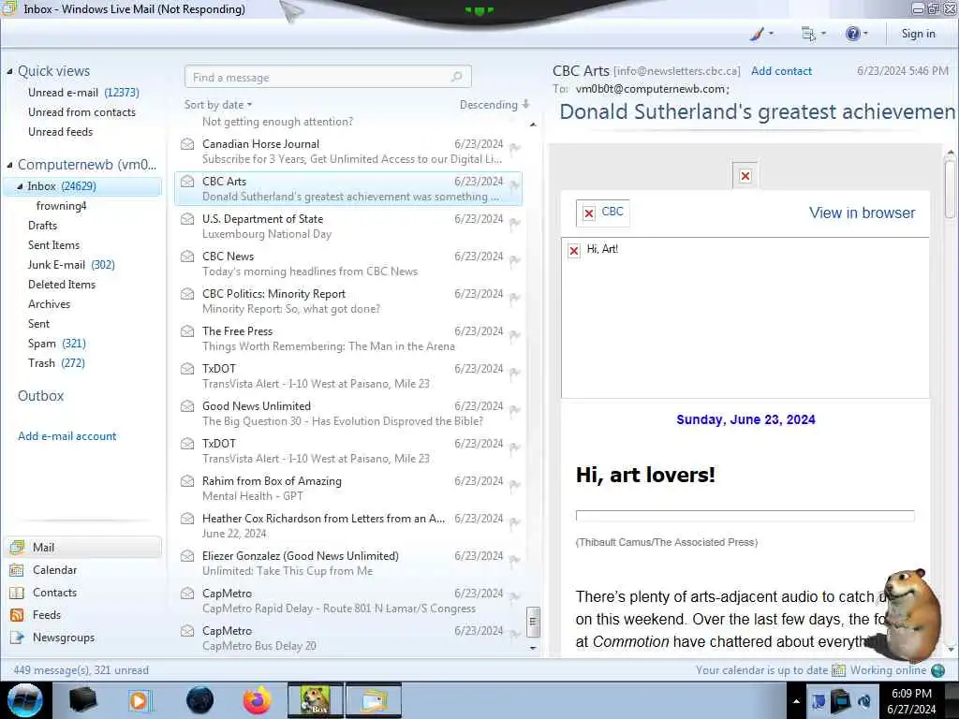
Task: Click the reading pane scrollbar thumb
Action: pos(950,187)
